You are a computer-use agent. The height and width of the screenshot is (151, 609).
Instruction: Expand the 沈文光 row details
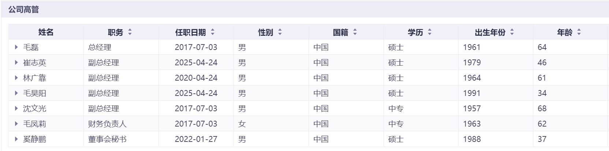click(x=16, y=108)
